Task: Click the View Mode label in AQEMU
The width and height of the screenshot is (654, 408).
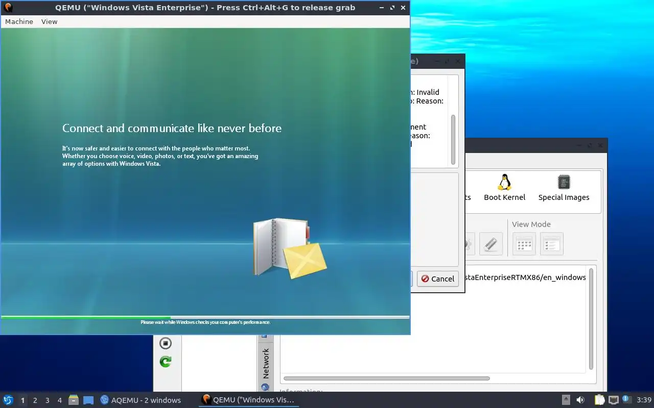Action: click(531, 224)
